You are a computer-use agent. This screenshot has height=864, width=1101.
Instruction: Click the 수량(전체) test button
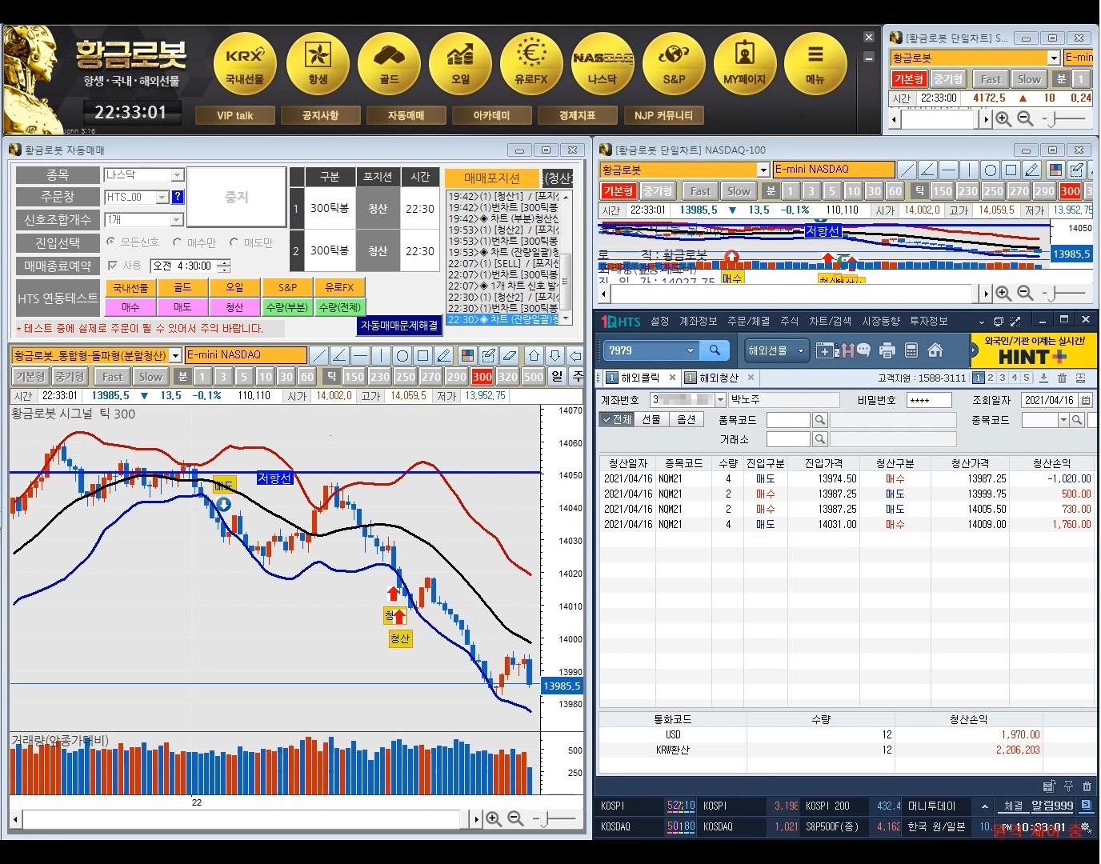click(x=339, y=307)
